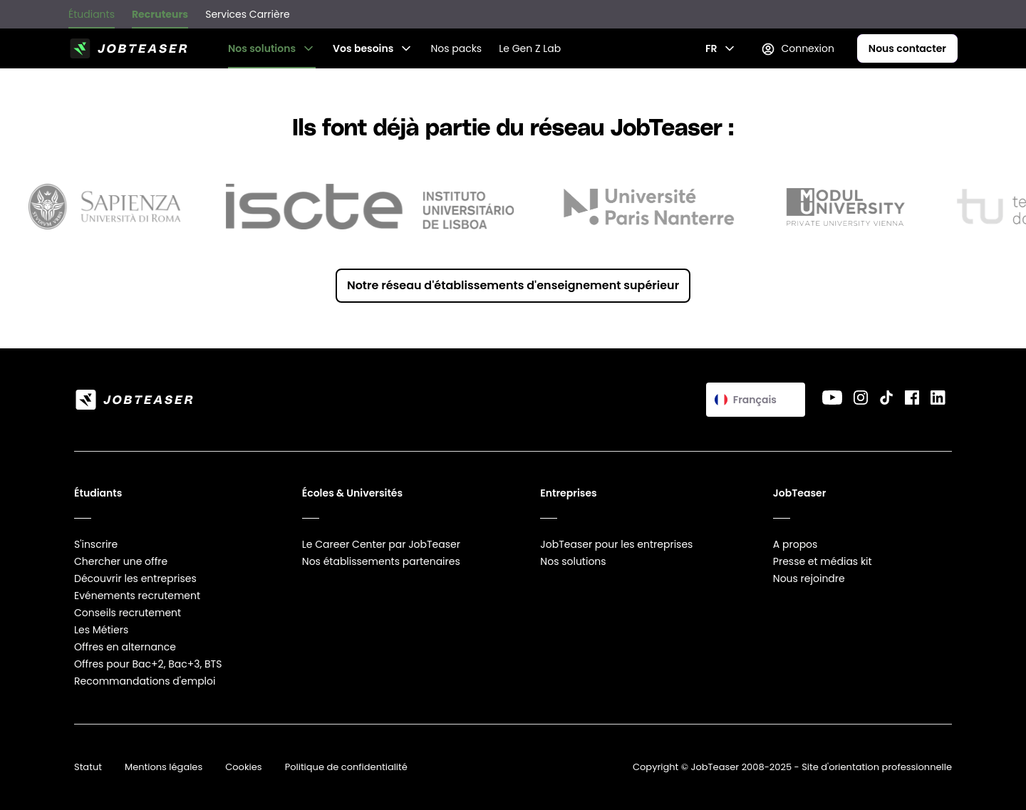1026x810 pixels.
Task: Click the Sapienza Università di Roma logo
Action: click(105, 207)
